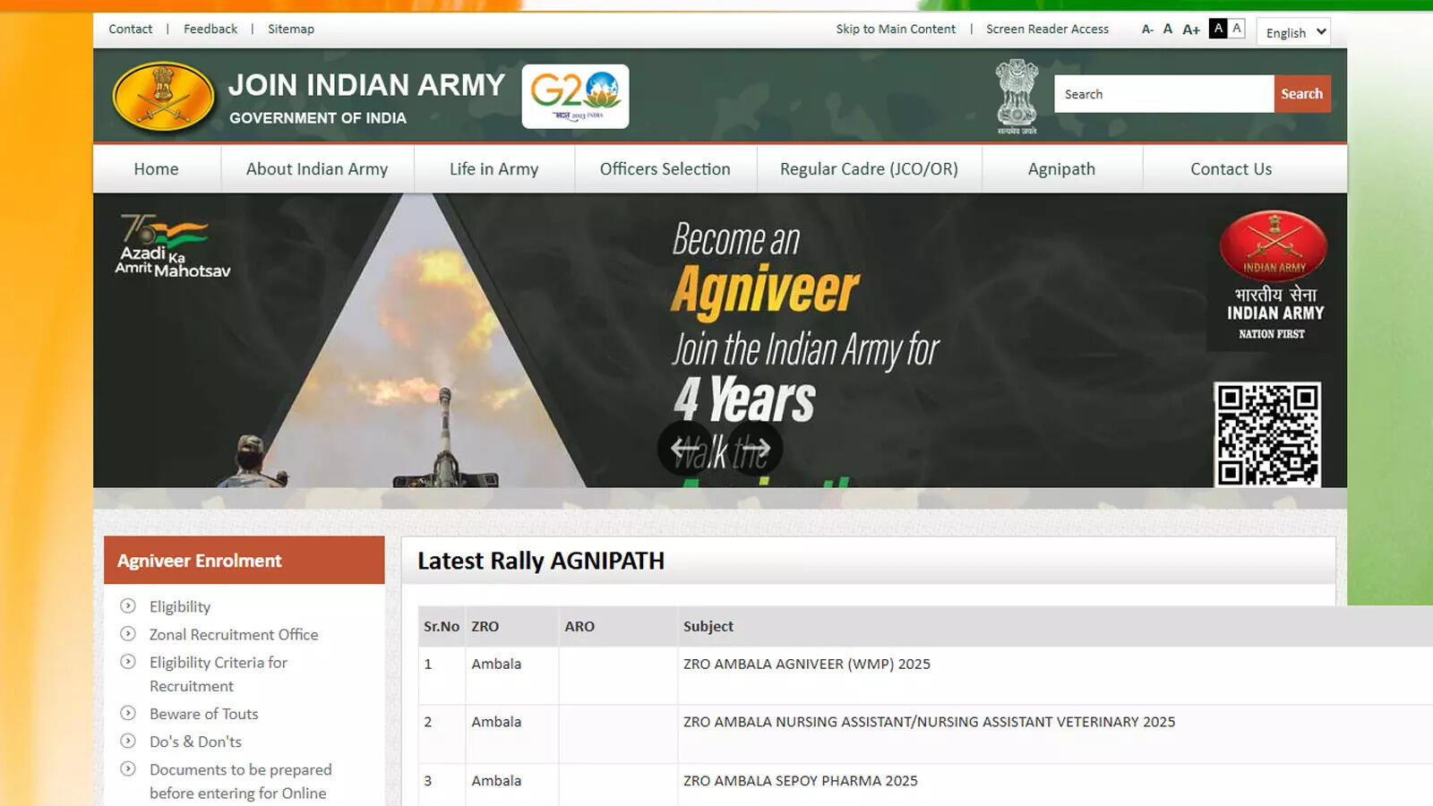Screen dimensions: 1433x806
Task: Click Skip to Main Content
Action: pyautogui.click(x=896, y=29)
